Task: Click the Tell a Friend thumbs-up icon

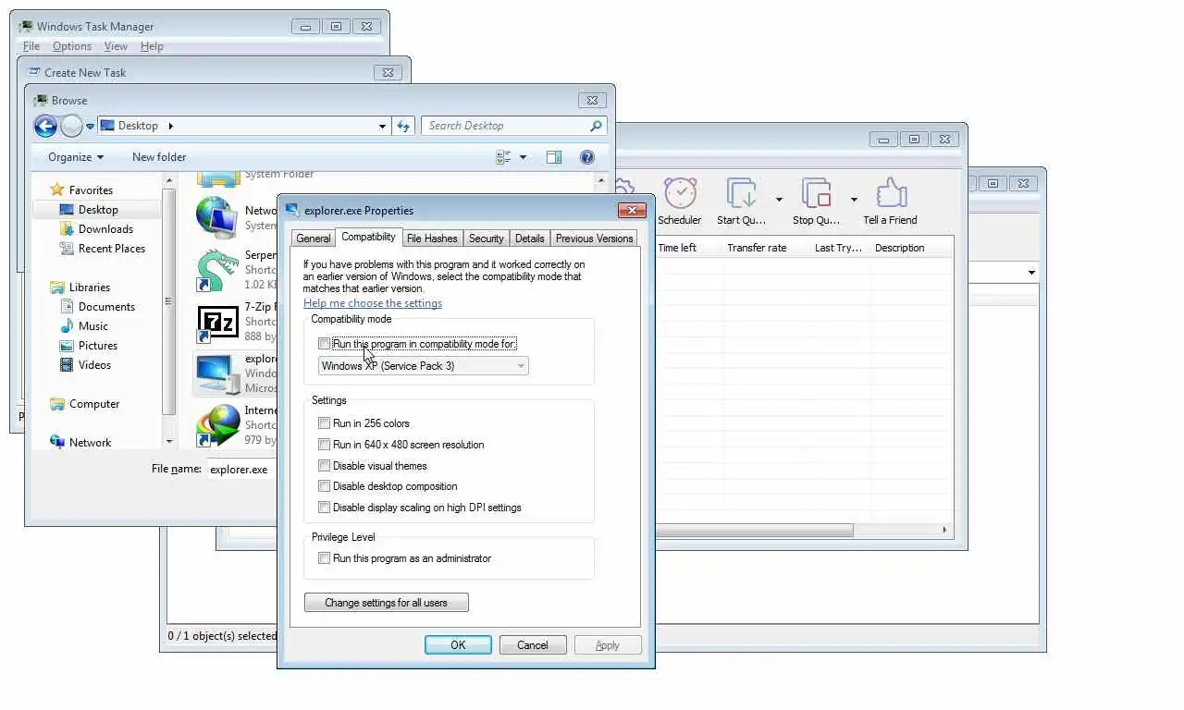Action: [x=891, y=194]
